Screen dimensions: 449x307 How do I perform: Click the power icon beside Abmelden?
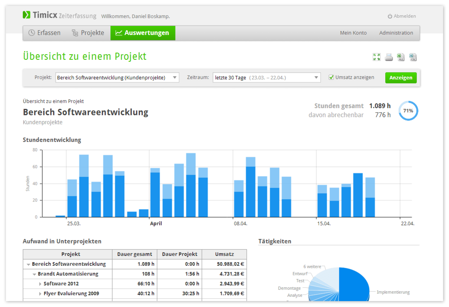click(x=390, y=16)
